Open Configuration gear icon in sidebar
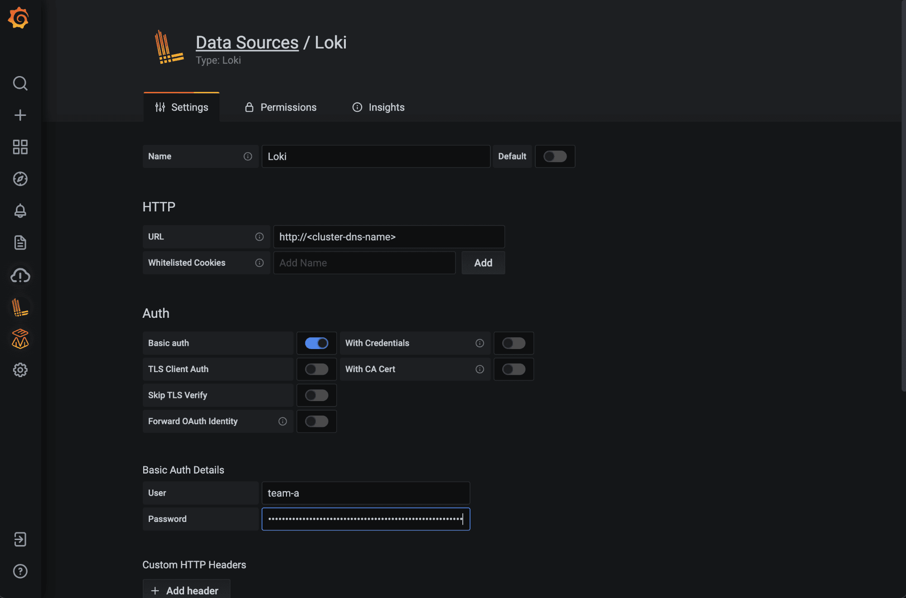 [x=20, y=370]
